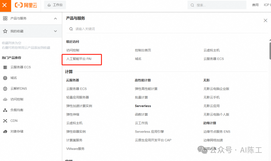The image size is (271, 161).
Task: Open the 阿里云 logo home page
Action: click(x=26, y=5)
